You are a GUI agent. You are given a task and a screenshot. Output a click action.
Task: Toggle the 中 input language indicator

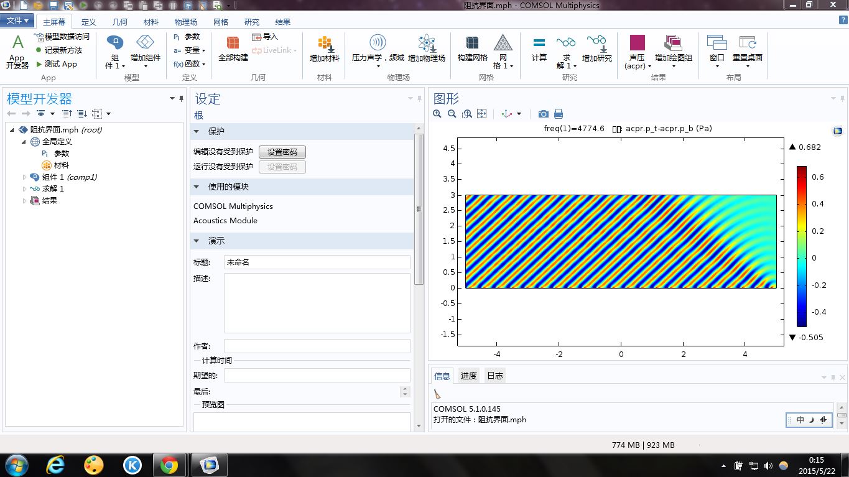pyautogui.click(x=800, y=420)
